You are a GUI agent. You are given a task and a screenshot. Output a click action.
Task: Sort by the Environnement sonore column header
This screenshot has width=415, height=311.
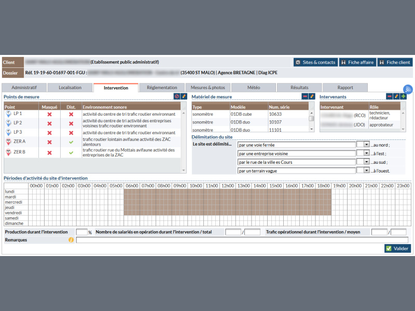coord(131,107)
